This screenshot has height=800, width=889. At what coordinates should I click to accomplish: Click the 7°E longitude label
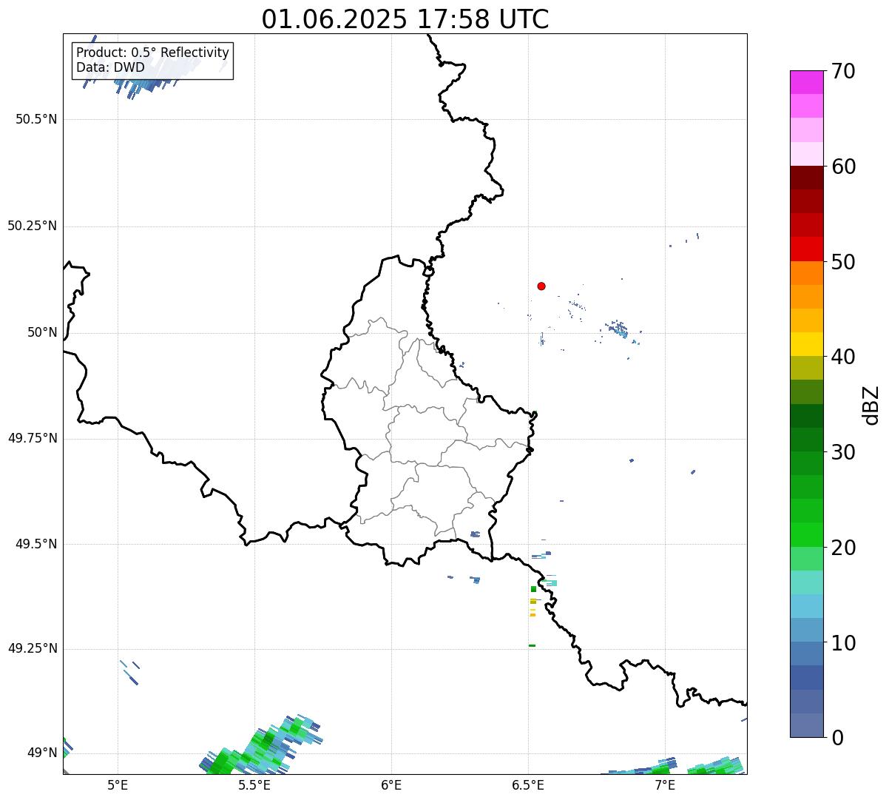point(665,784)
